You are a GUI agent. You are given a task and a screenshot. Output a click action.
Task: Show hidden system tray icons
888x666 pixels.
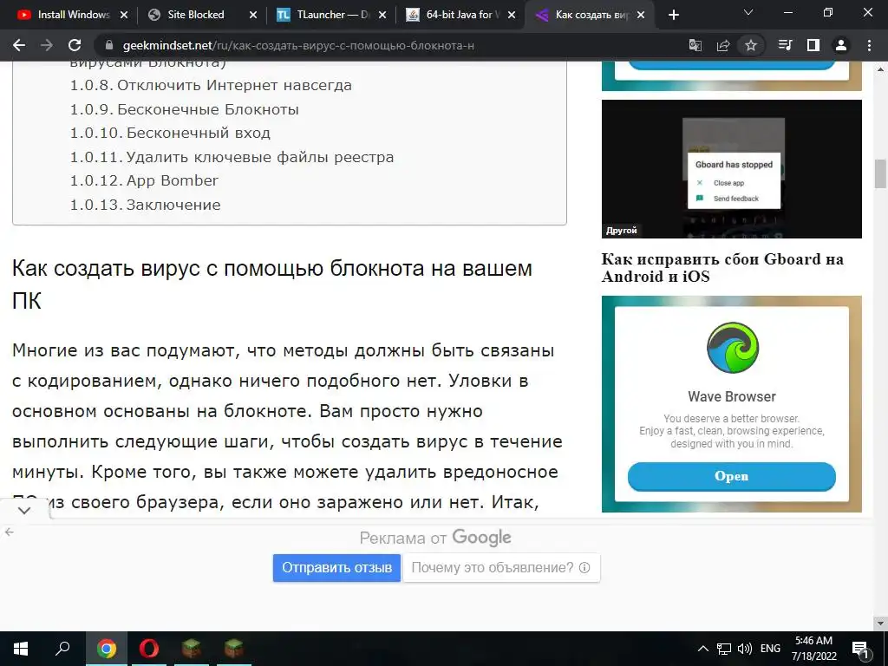tap(702, 649)
